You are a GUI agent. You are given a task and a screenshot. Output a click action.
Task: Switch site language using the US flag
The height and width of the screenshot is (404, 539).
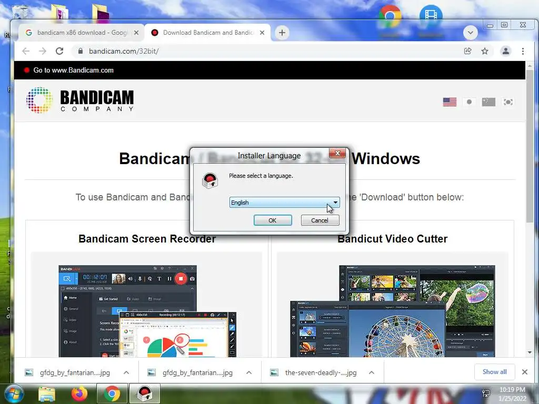pyautogui.click(x=450, y=102)
